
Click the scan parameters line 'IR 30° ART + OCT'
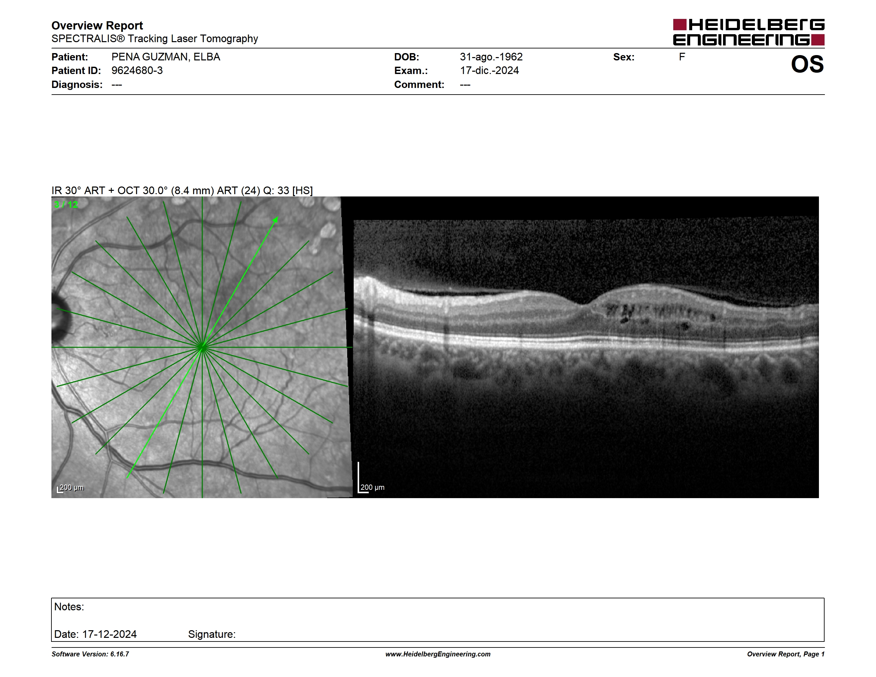point(182,190)
